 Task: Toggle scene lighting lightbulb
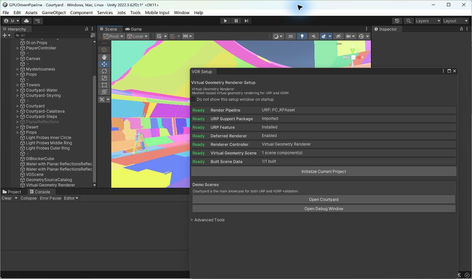tap(302, 36)
